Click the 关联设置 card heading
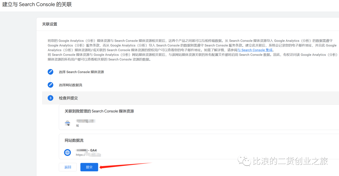 (x=50, y=24)
